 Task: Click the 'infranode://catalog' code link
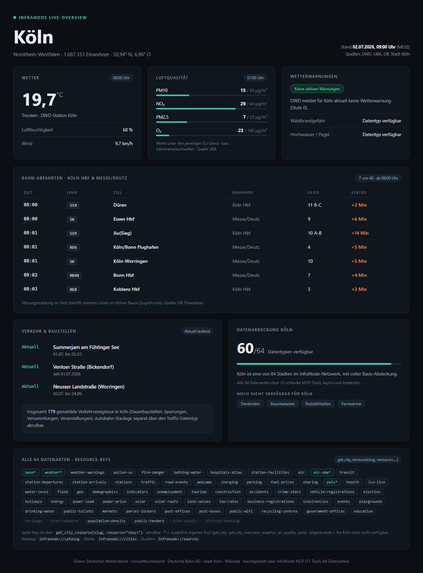click(x=60, y=539)
